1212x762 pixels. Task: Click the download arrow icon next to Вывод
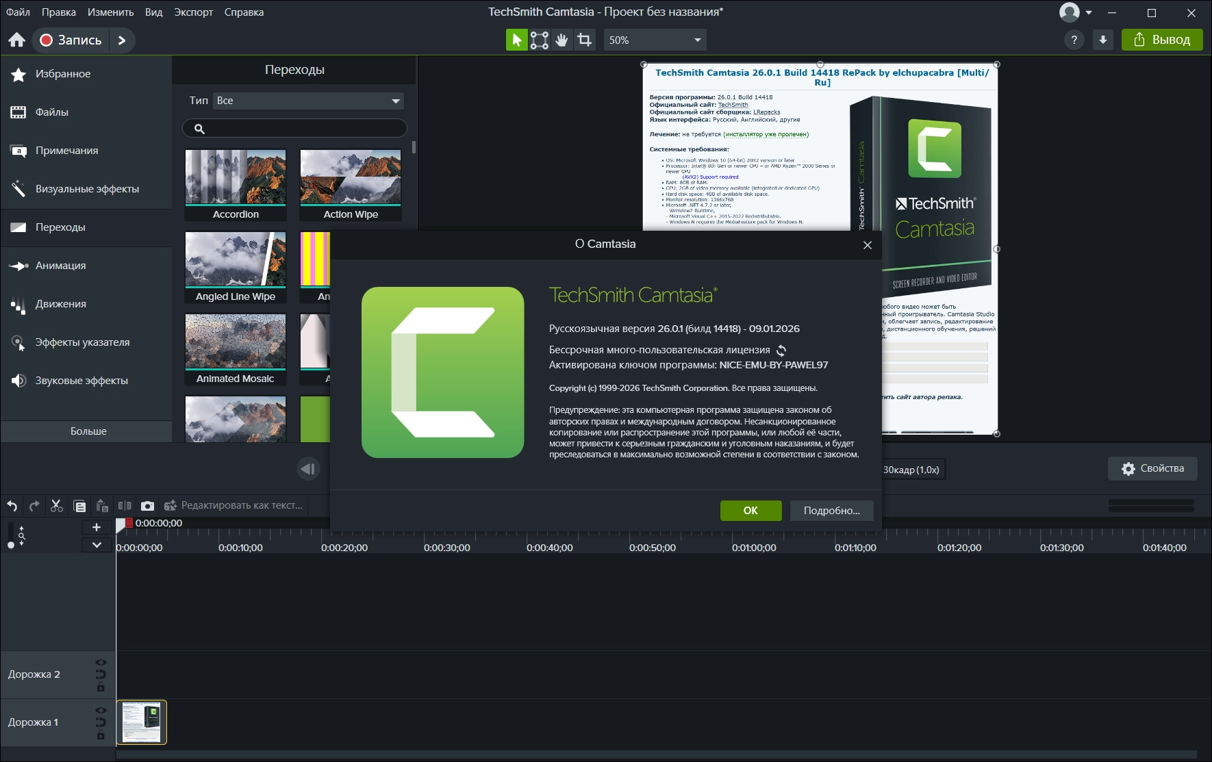click(1102, 40)
